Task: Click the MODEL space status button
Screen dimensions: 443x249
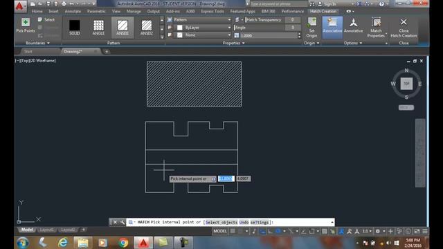Action: click(220, 231)
